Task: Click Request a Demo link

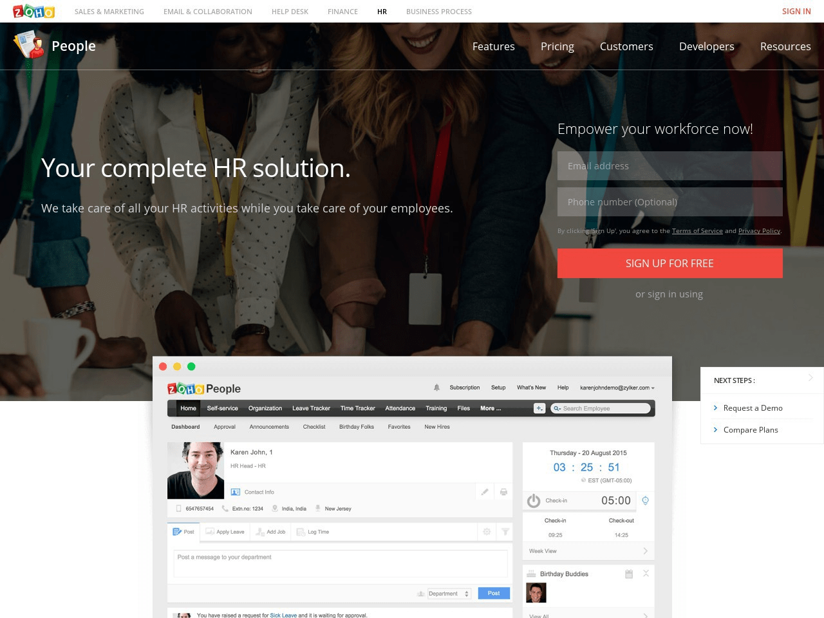Action: (753, 408)
